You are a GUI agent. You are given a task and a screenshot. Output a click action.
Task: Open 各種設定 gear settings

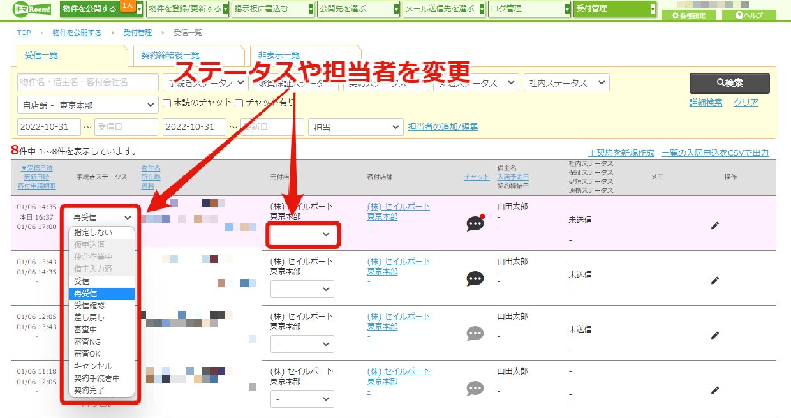pos(688,15)
